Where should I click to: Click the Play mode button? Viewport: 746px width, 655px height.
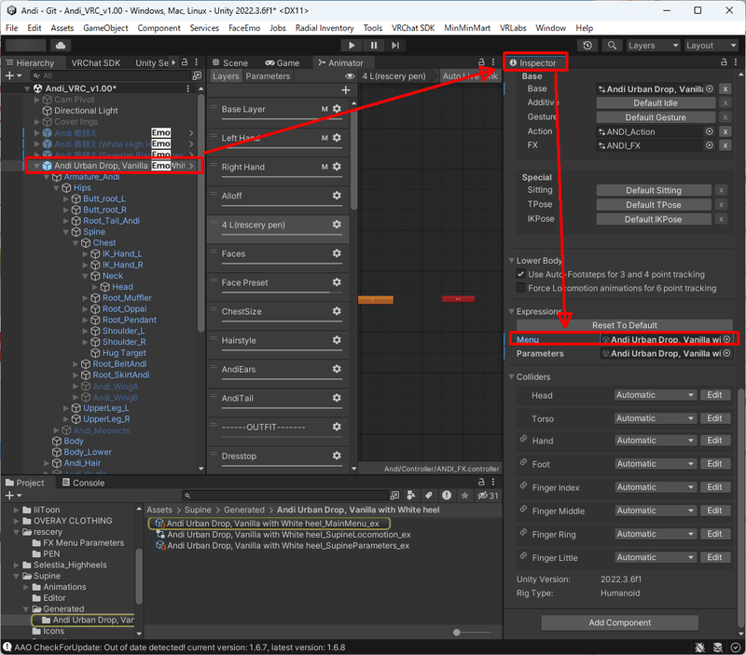click(352, 45)
